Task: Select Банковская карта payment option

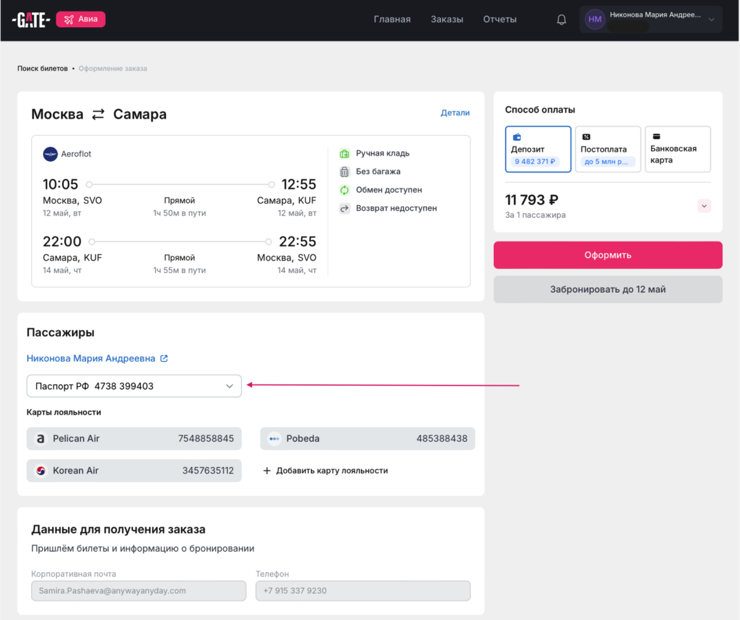Action: [x=677, y=149]
